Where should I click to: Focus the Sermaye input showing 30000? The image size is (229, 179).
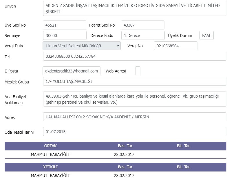point(64,36)
